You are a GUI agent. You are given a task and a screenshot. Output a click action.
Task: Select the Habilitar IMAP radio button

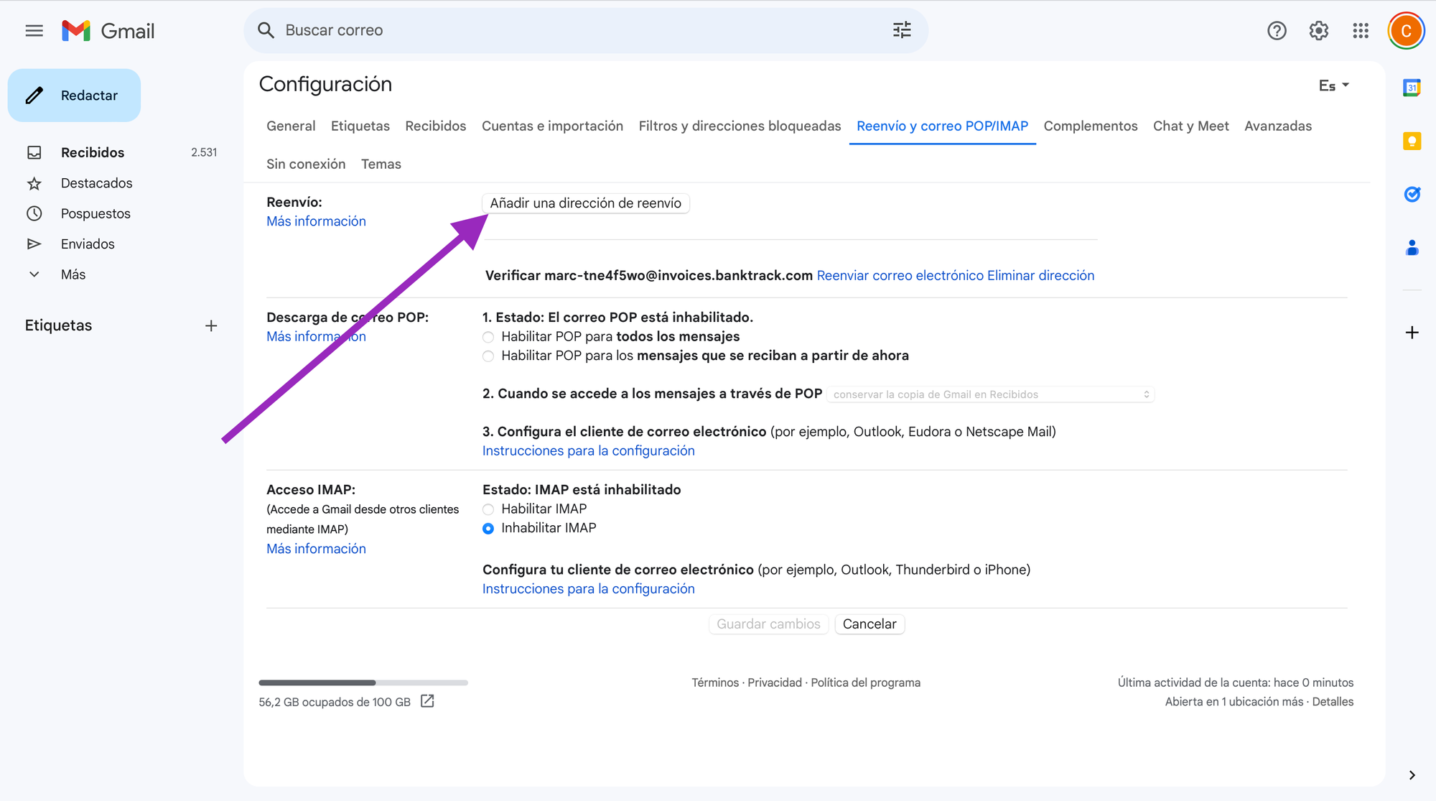[x=488, y=509]
